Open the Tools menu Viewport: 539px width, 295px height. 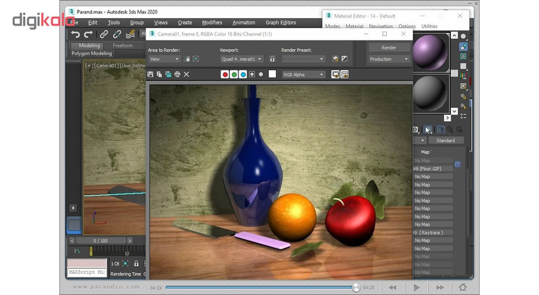[114, 22]
